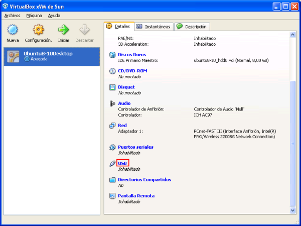Open the Máquina menu
301x226 pixels.
click(34, 16)
